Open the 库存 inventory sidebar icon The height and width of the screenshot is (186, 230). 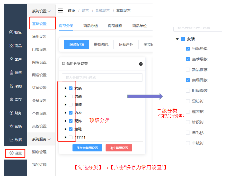[x=11, y=99]
